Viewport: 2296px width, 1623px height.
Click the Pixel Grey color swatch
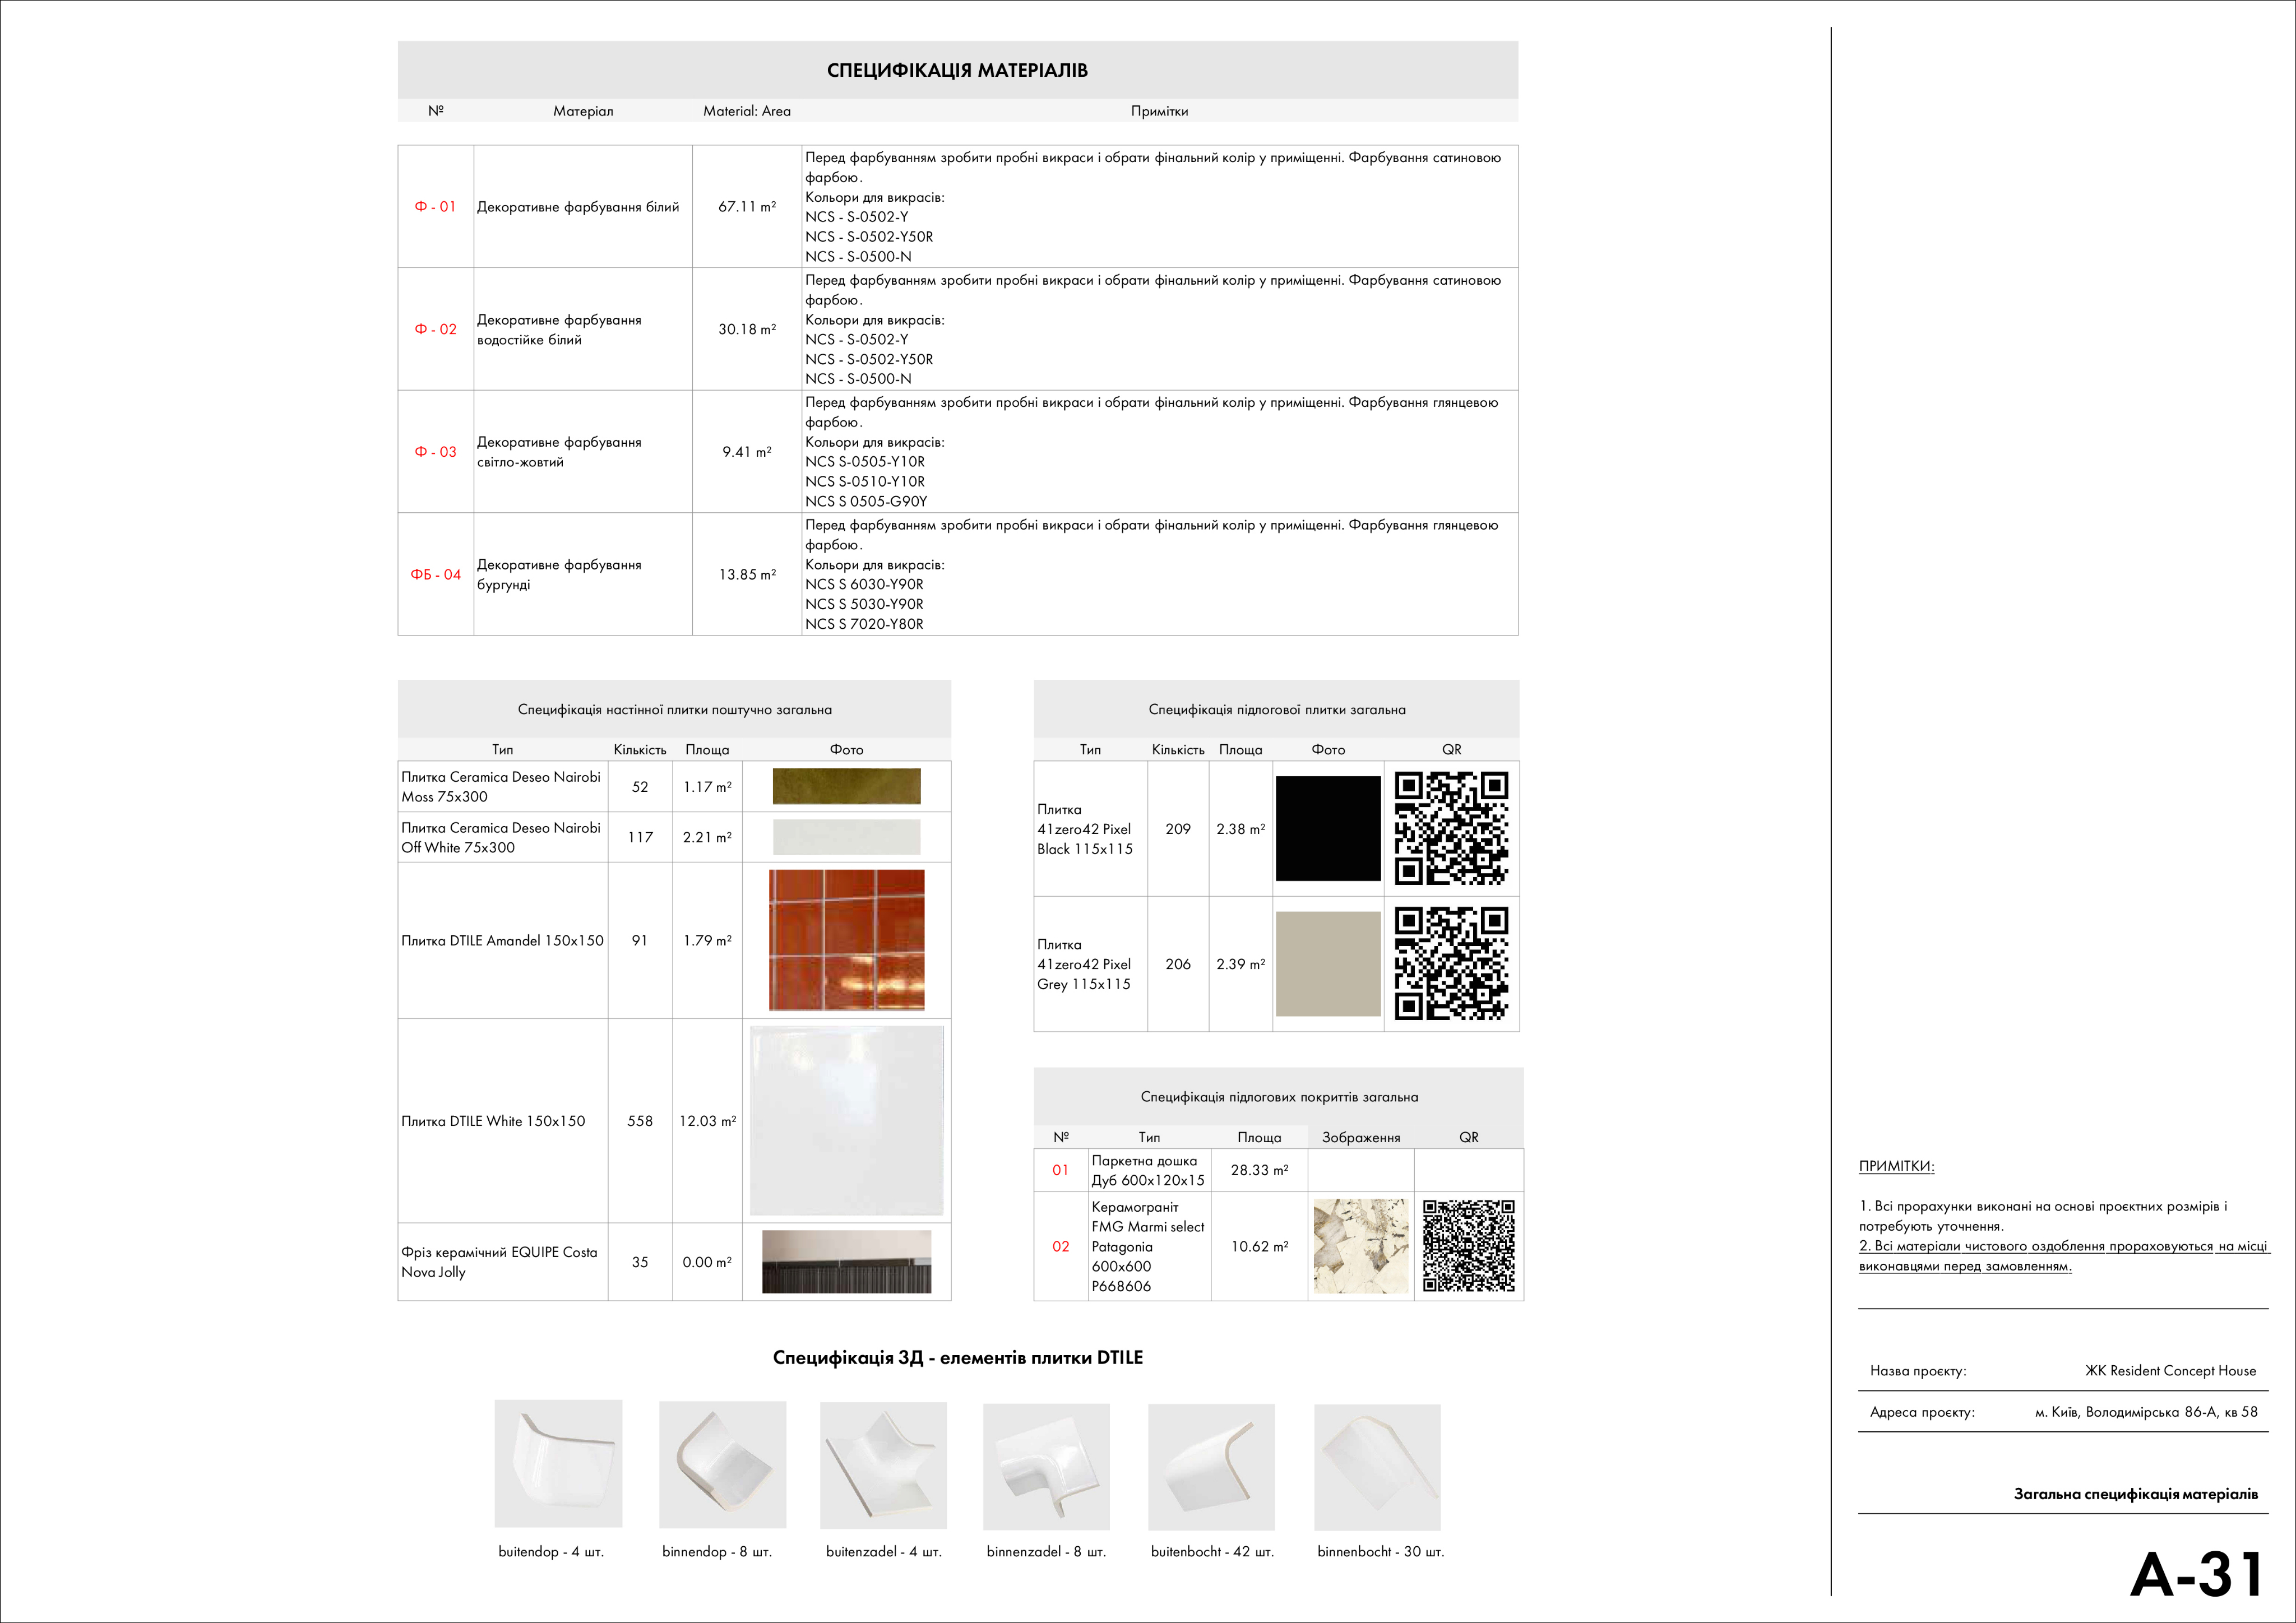click(1328, 963)
